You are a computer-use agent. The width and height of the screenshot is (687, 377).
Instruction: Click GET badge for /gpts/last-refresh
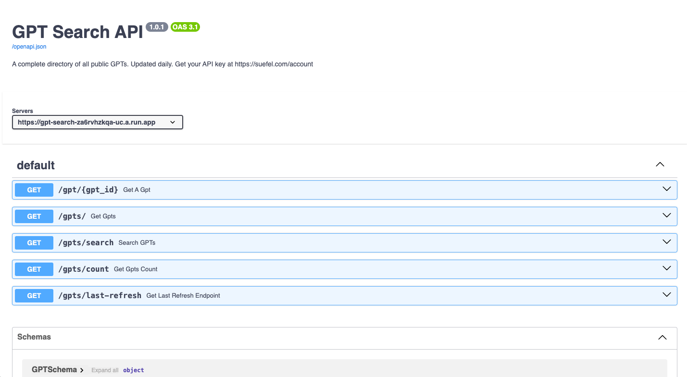pos(34,296)
